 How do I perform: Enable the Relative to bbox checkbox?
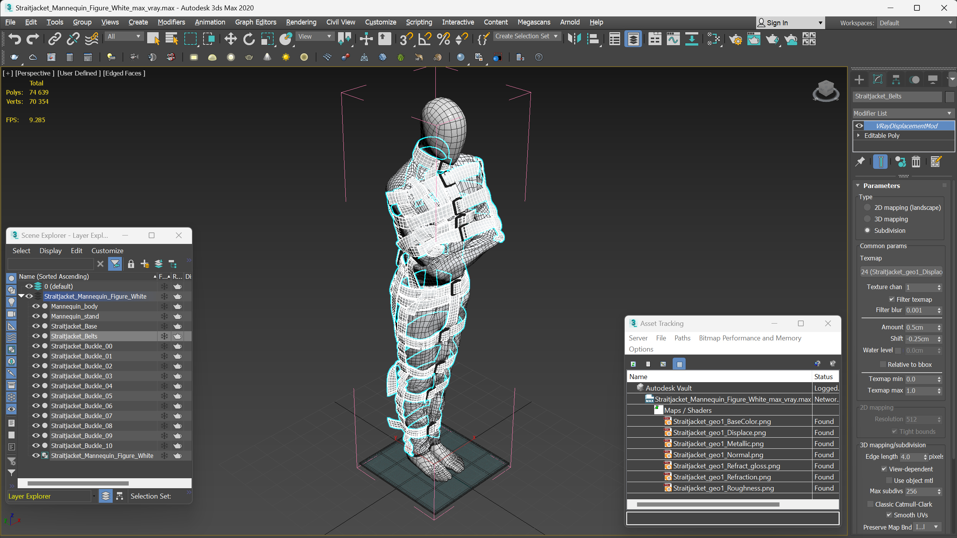(x=883, y=364)
